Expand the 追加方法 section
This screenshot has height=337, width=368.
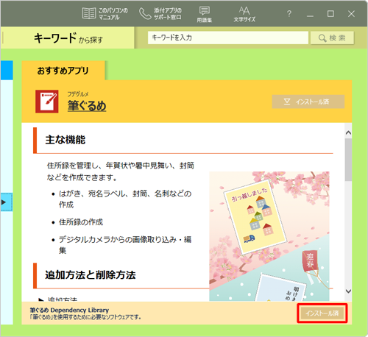click(x=58, y=299)
